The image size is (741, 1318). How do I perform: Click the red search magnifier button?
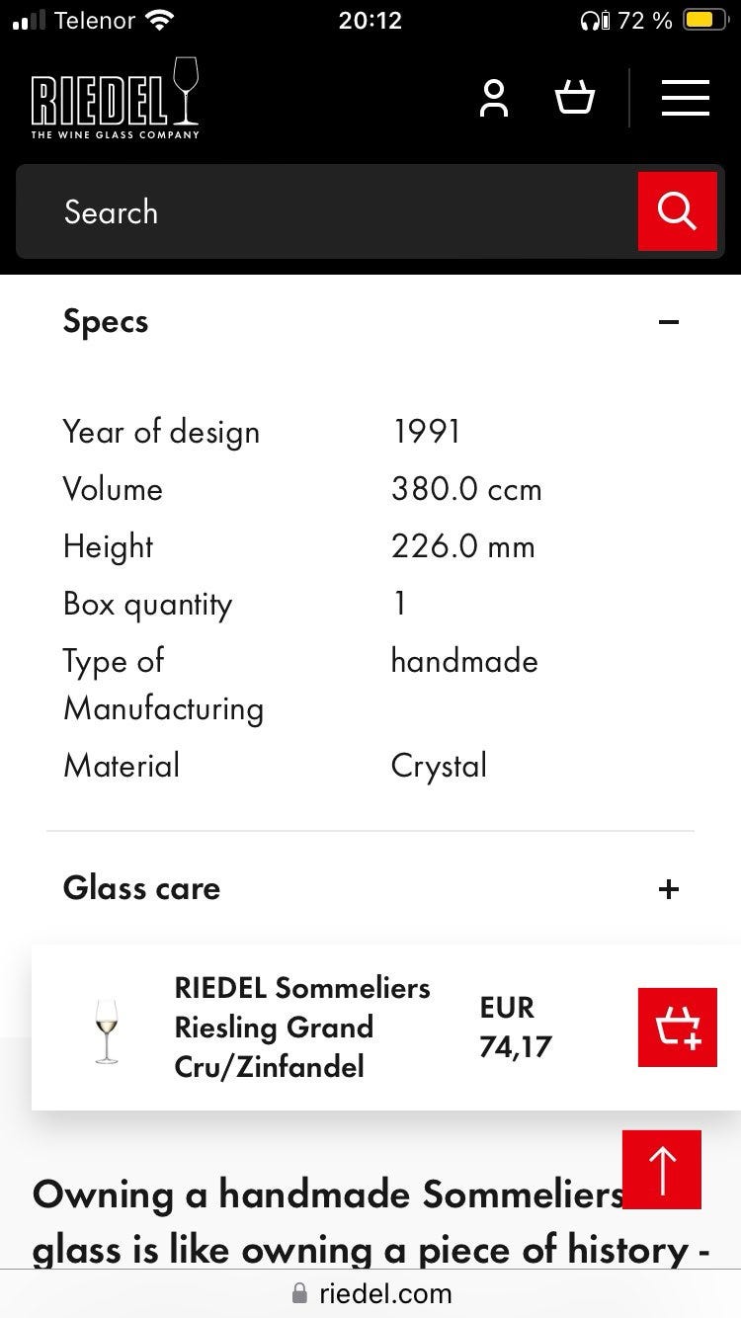pos(677,211)
